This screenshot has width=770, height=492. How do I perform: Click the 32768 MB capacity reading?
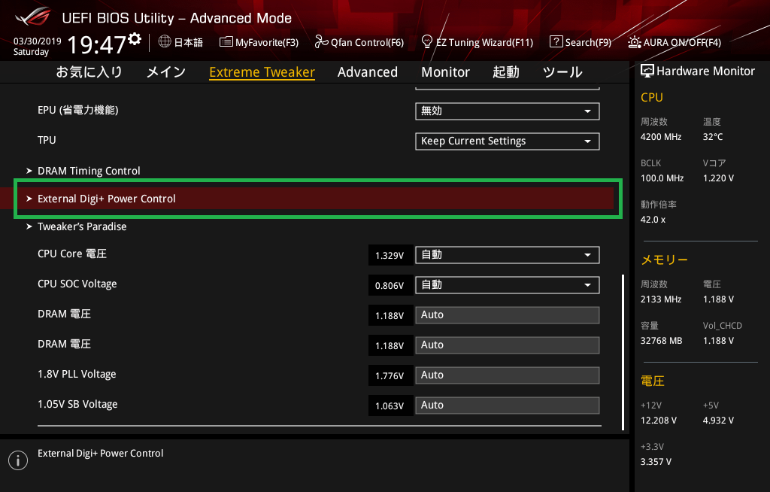662,340
